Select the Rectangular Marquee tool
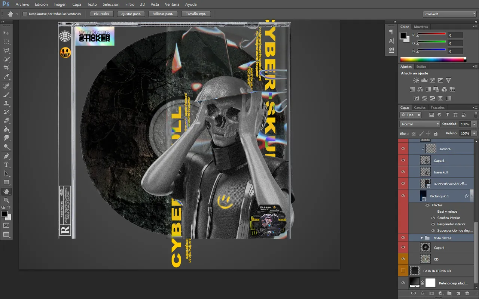Viewport: 479px width, 299px height. click(6, 42)
